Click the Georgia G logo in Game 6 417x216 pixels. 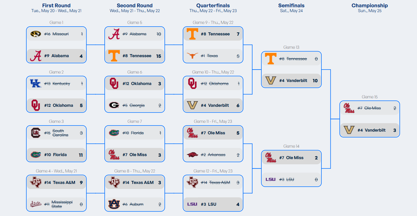[x=114, y=105]
